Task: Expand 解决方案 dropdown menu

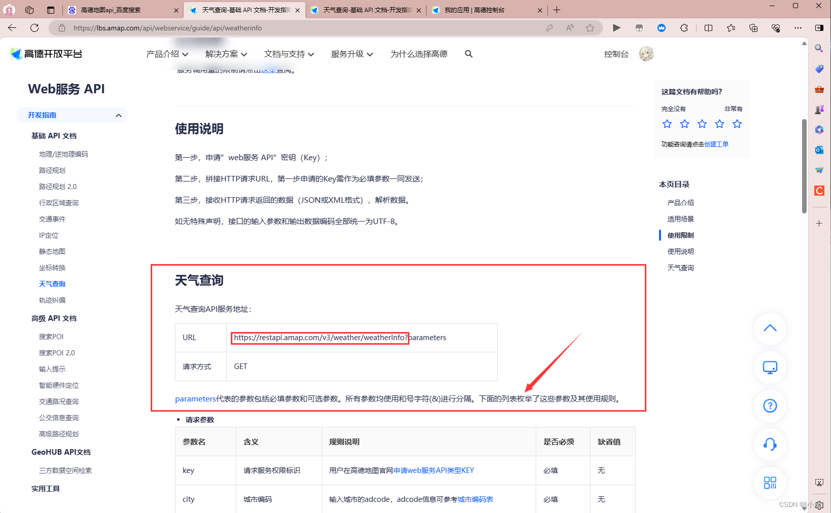Action: [226, 54]
